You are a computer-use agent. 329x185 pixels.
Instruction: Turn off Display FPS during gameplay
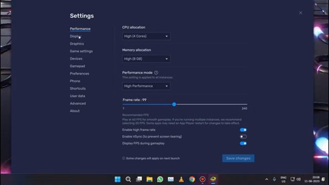coord(243,143)
